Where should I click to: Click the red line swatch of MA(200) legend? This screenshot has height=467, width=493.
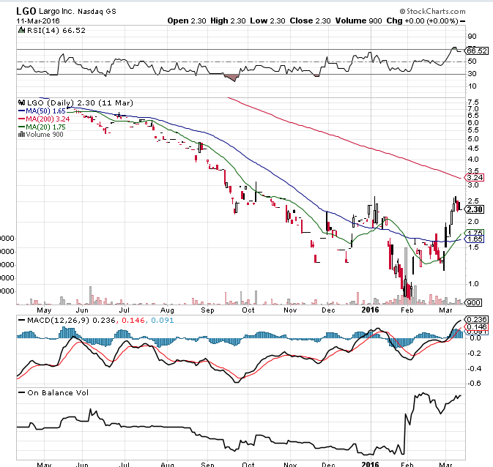coord(22,119)
